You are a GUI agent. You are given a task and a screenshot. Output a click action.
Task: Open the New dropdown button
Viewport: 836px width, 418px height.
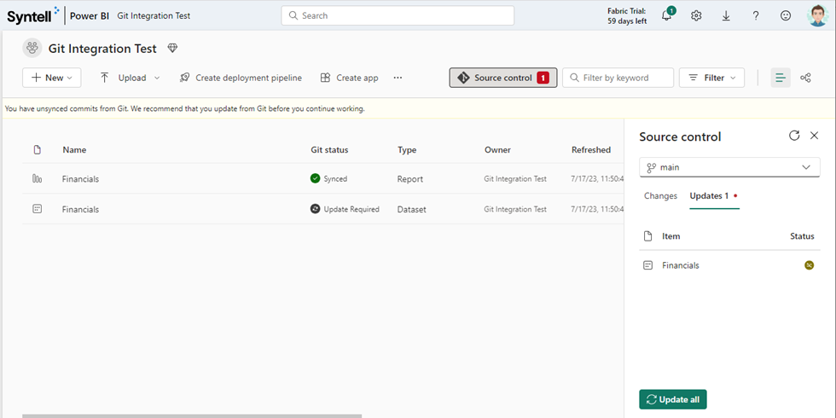pyautogui.click(x=52, y=78)
